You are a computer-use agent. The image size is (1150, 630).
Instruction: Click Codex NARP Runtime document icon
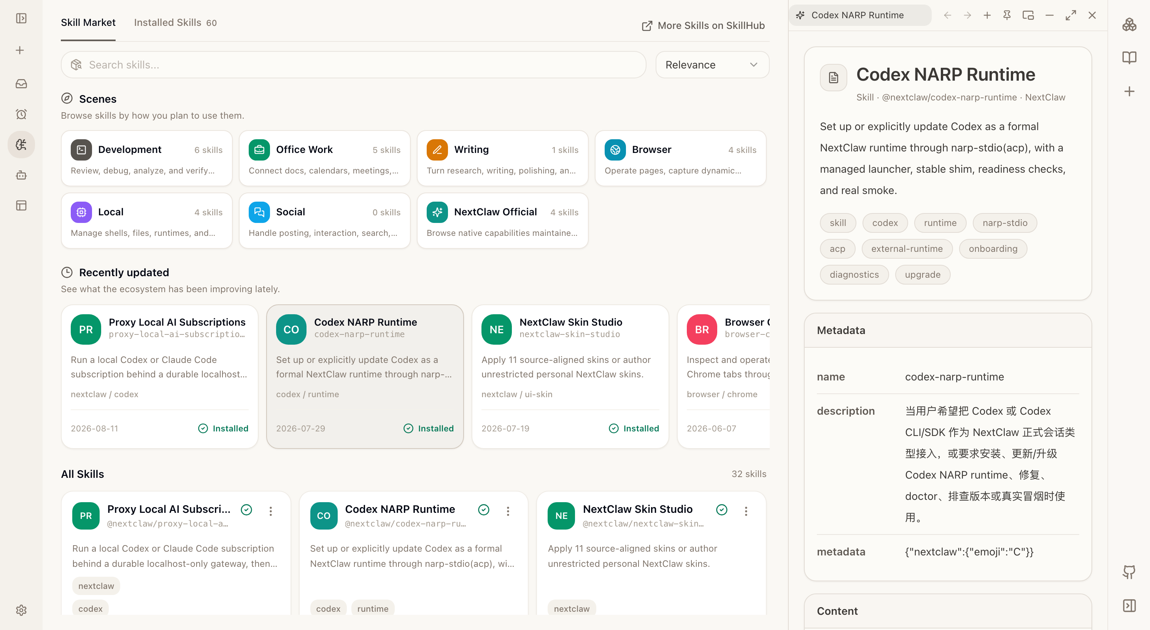click(833, 78)
